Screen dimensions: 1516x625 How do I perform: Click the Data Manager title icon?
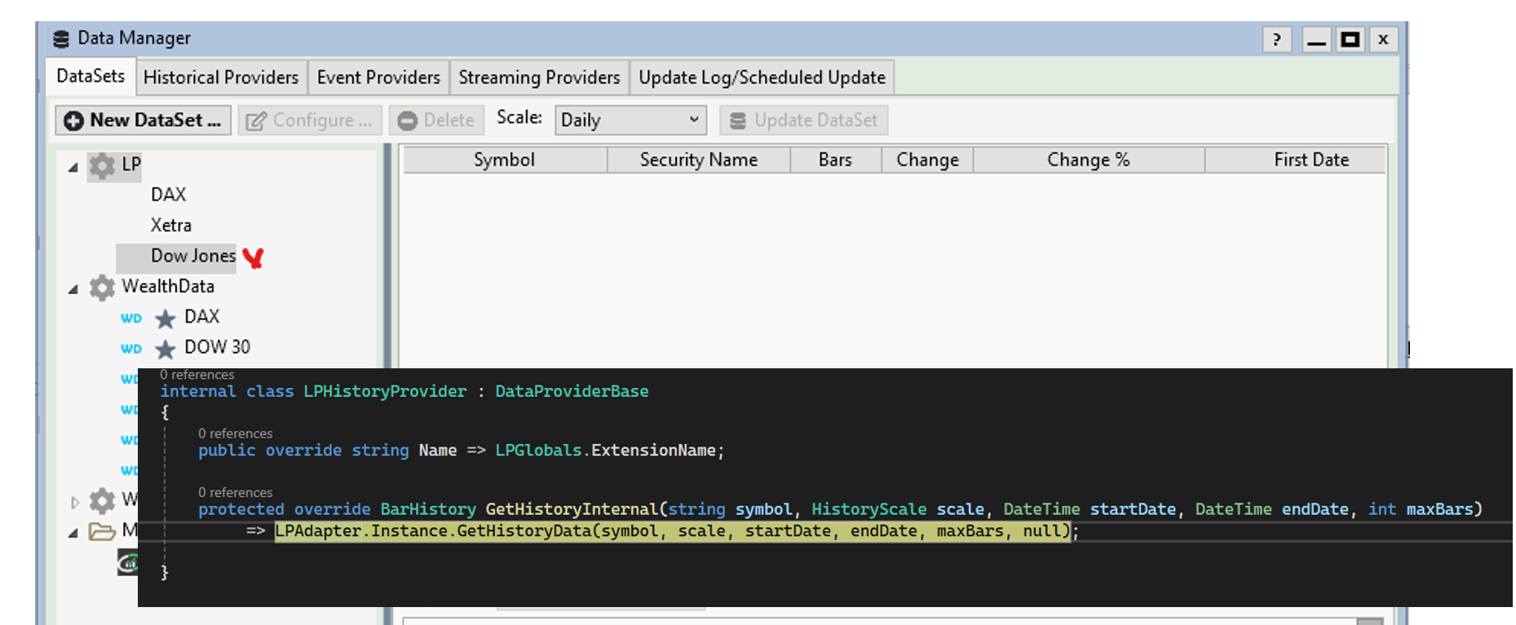(x=61, y=39)
